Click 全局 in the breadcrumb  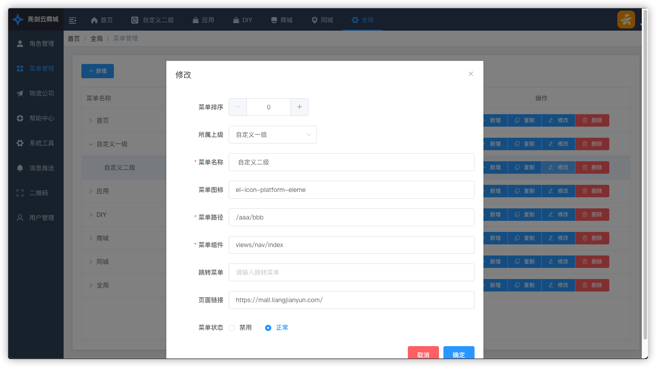tap(97, 39)
